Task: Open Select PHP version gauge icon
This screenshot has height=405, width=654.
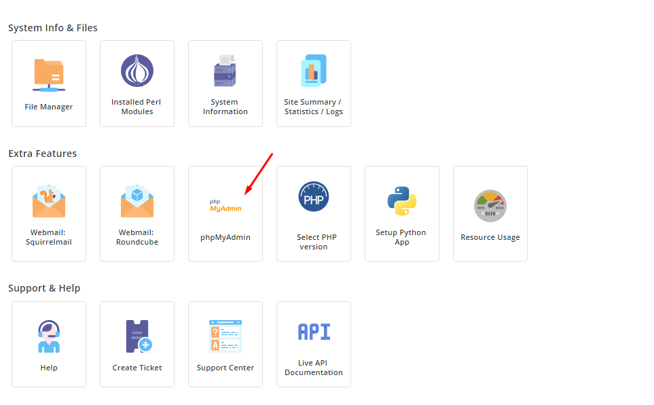Action: (313, 196)
